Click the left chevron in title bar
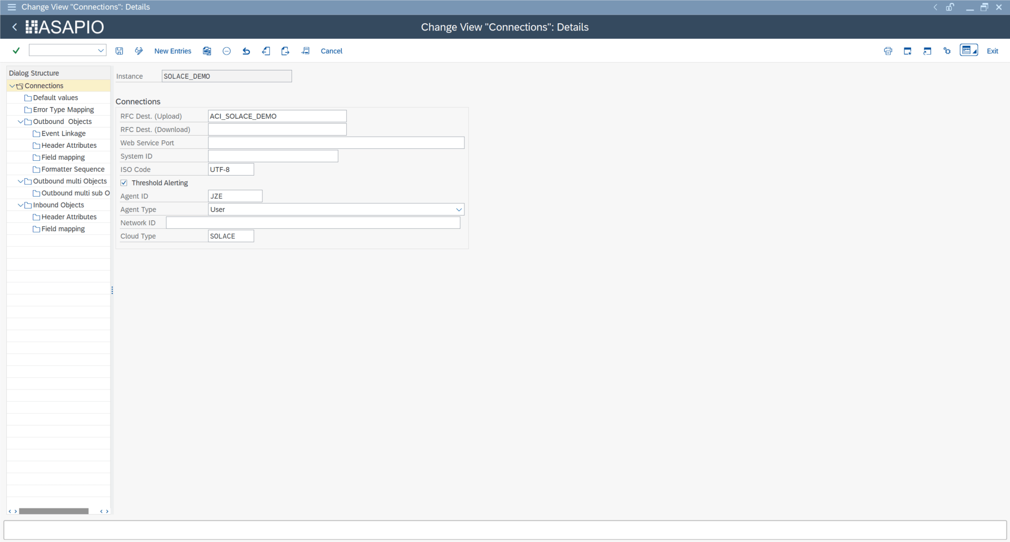 point(935,7)
